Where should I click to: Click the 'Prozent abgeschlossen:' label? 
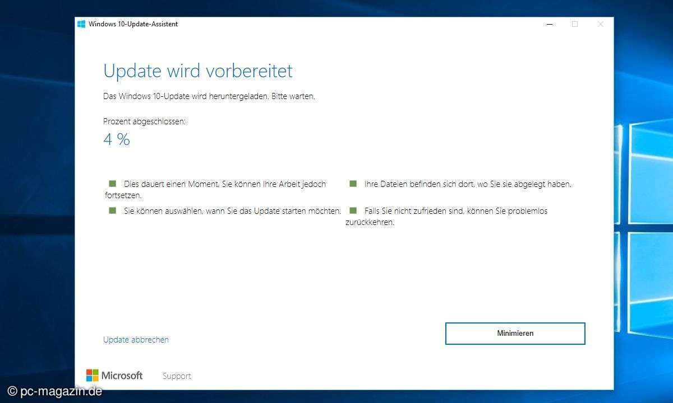click(x=144, y=121)
